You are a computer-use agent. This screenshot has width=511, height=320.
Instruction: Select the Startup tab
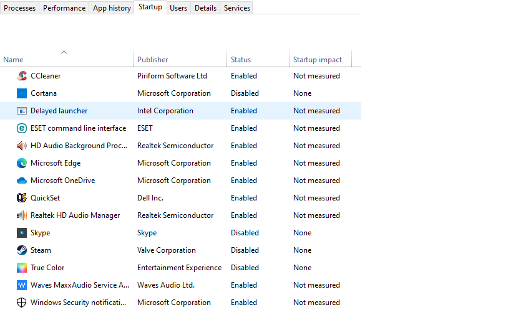[150, 7]
